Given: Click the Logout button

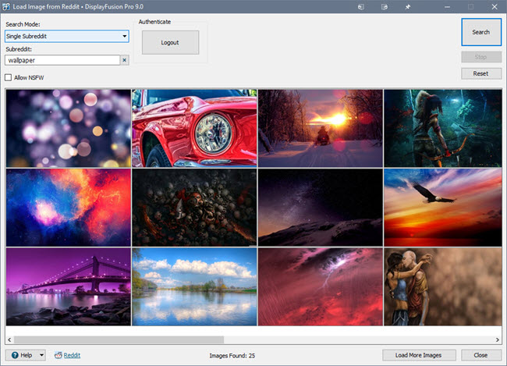Looking at the screenshot, I should pyautogui.click(x=170, y=43).
